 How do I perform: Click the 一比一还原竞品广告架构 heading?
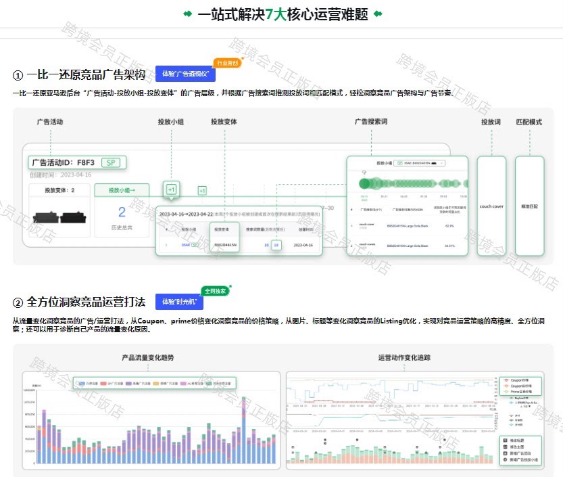coord(86,75)
